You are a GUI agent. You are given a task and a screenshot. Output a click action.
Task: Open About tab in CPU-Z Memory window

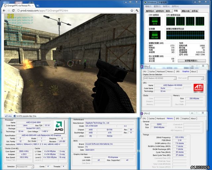point(193,119)
